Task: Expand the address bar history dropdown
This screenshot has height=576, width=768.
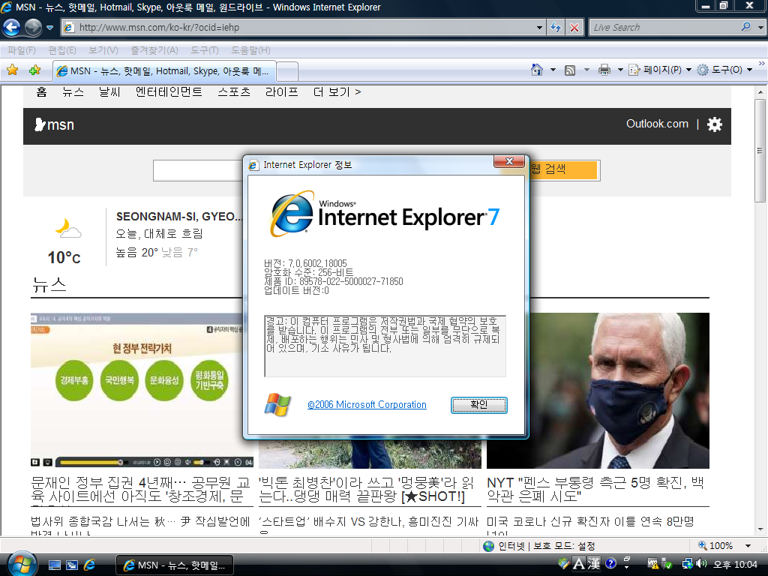Action: pyautogui.click(x=539, y=28)
